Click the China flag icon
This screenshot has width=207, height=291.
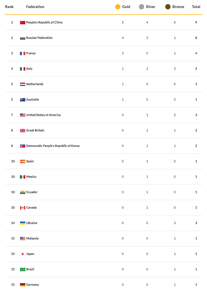(23, 23)
